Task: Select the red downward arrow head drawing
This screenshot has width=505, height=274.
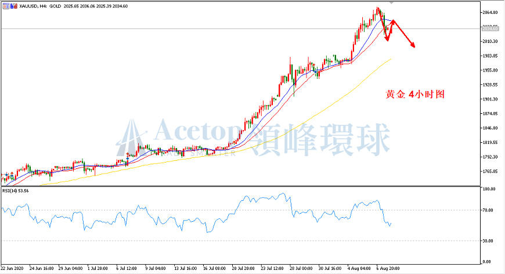Action: click(x=412, y=45)
